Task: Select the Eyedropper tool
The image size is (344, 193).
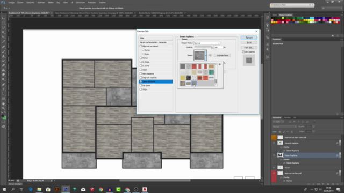Action: pyautogui.click(x=3, y=42)
